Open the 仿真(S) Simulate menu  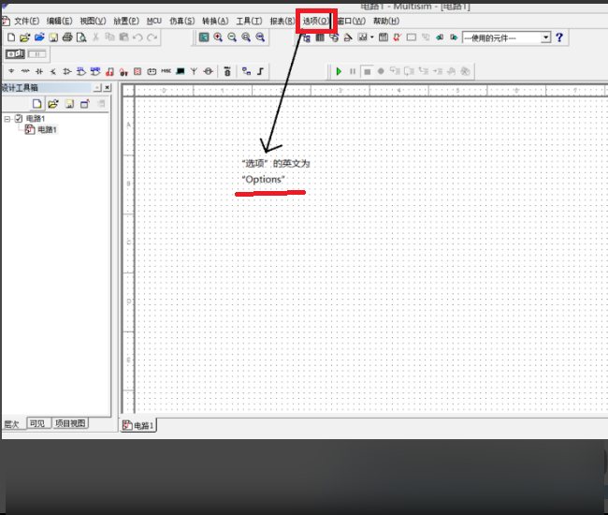point(182,21)
